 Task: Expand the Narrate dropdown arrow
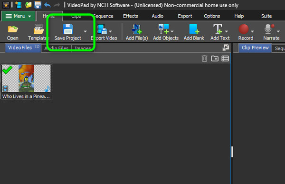[x=278, y=31]
